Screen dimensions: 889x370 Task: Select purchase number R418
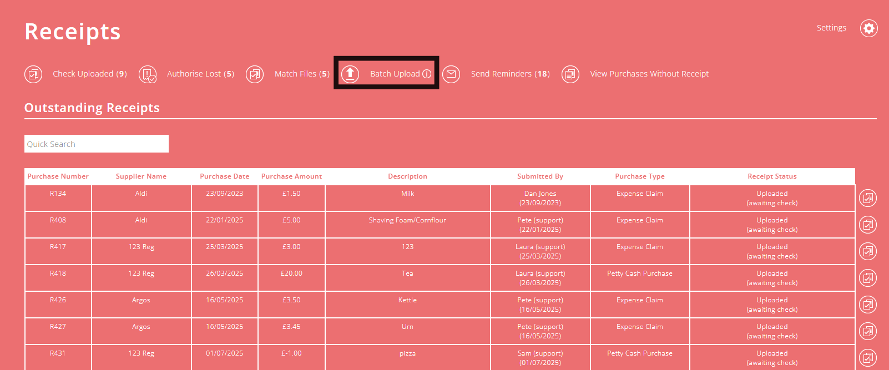point(58,273)
